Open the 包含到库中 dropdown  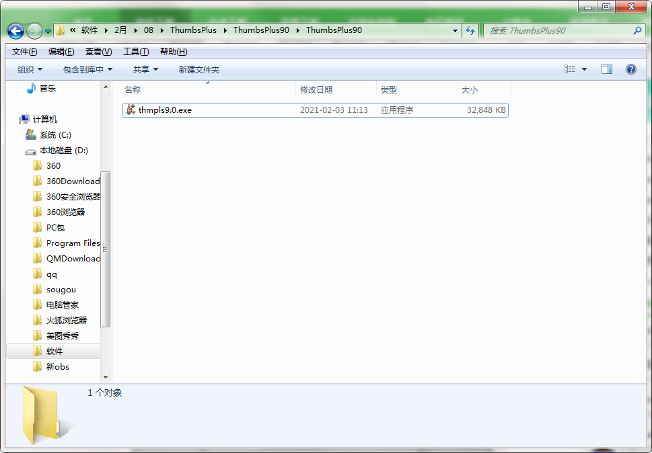pyautogui.click(x=87, y=69)
